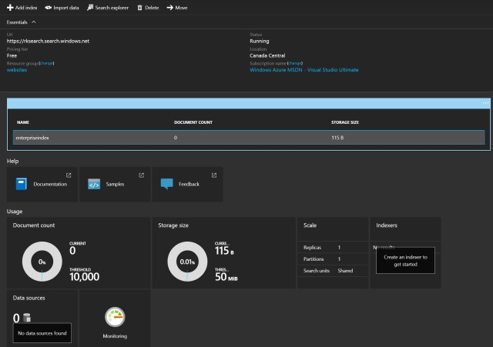This screenshot has height=347, width=493.
Task: Open the Data sources tile title
Action: pyautogui.click(x=29, y=298)
